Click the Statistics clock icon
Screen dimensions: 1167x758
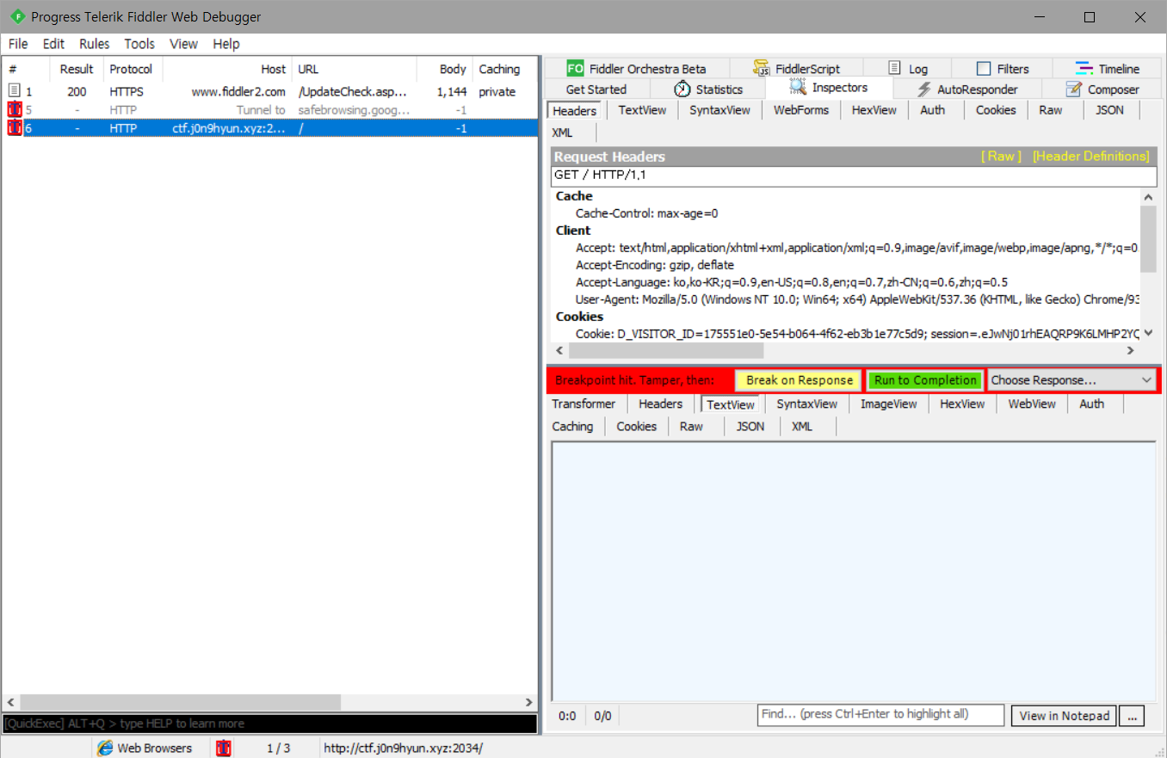682,89
